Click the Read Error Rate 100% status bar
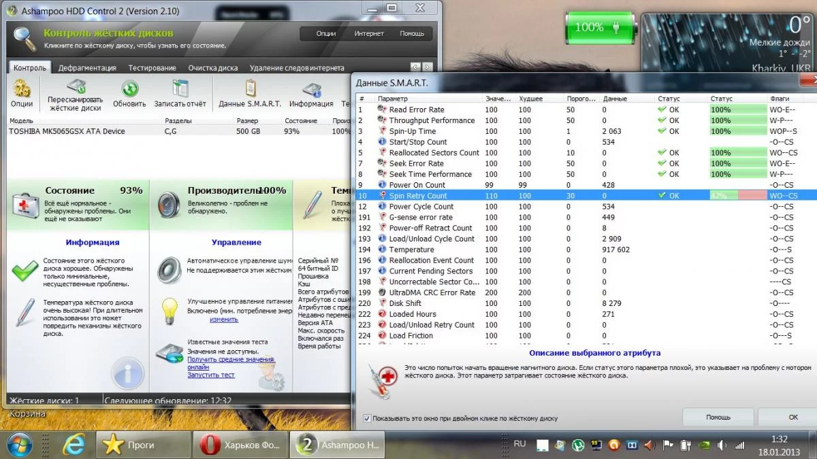Image resolution: width=817 pixels, height=459 pixels. coord(738,109)
